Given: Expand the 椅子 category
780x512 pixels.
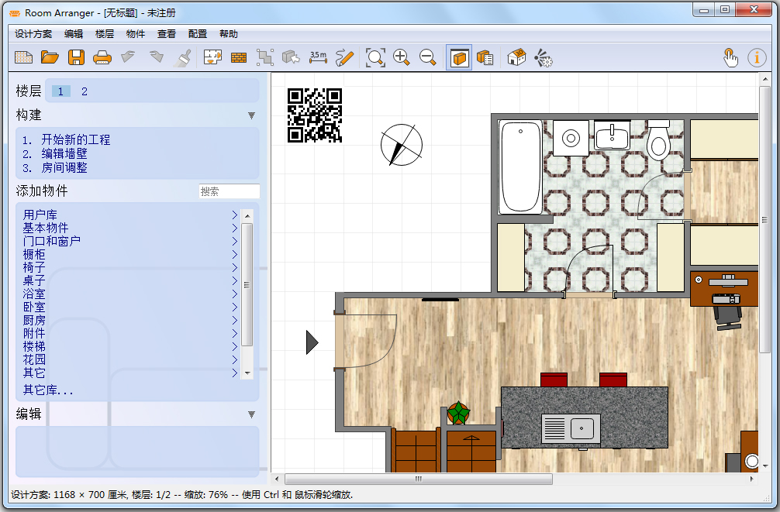Looking at the screenshot, I should pos(130,267).
